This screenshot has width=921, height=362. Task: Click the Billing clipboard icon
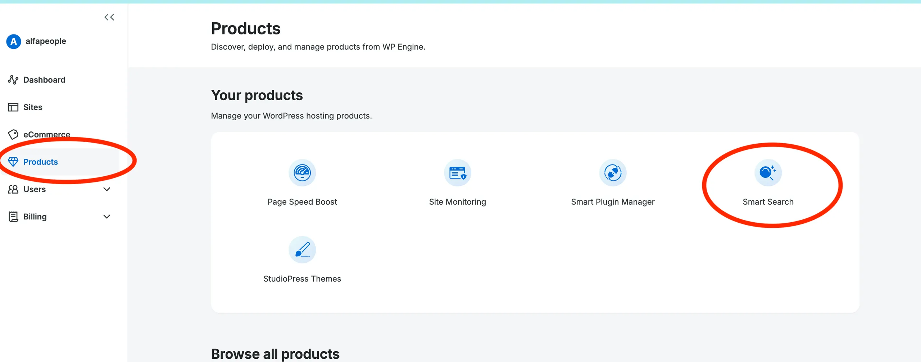pyautogui.click(x=13, y=216)
